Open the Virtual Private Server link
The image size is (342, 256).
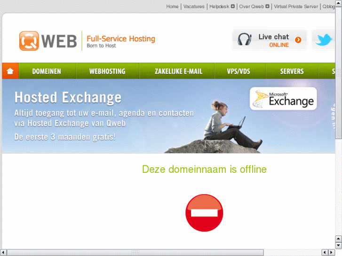click(x=296, y=7)
